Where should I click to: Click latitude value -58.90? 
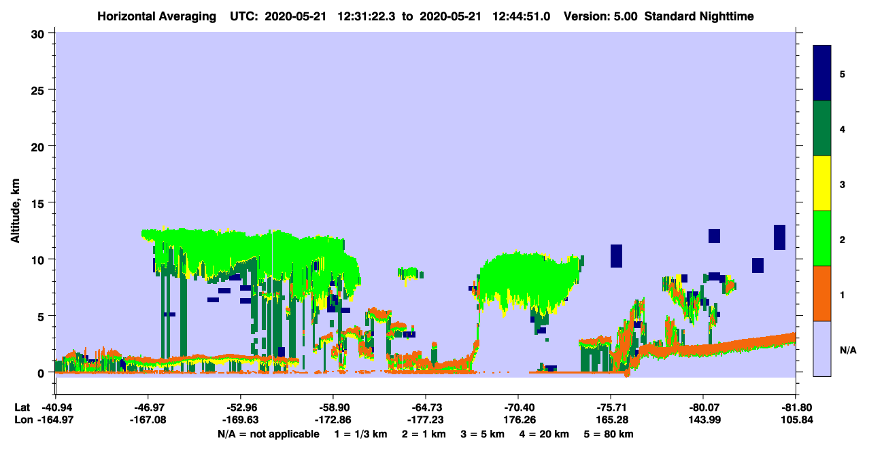tap(333, 407)
